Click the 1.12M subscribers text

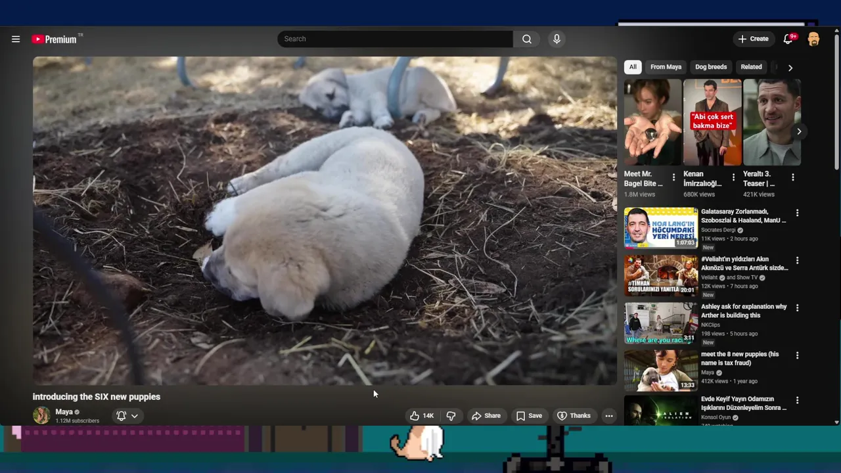78,421
